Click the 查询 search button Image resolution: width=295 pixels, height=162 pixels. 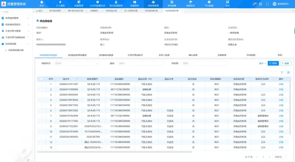tap(273, 63)
